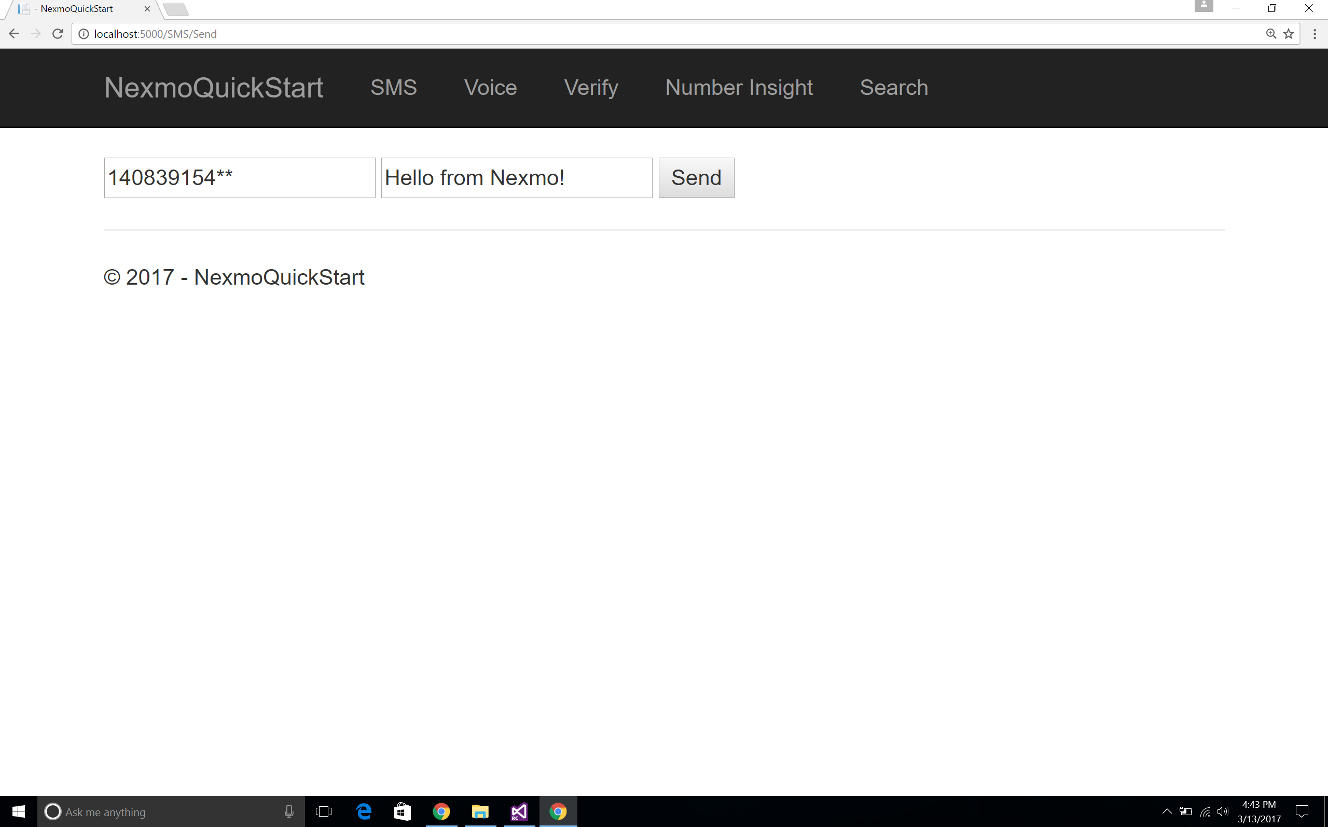Open the Search navigation item
Viewport: 1328px width, 827px height.
pyautogui.click(x=893, y=88)
